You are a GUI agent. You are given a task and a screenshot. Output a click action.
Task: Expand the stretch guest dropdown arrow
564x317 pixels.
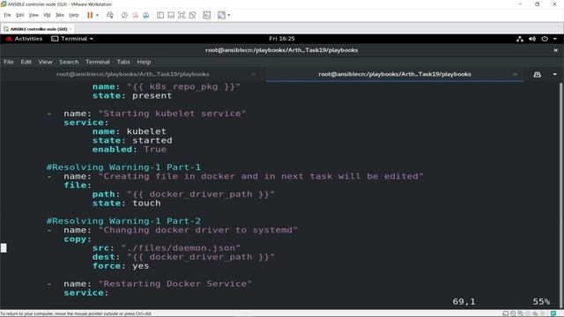tap(229, 15)
